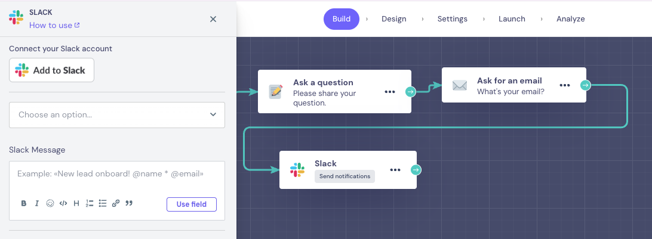Switch to the Design tab
The image size is (652, 239).
393,19
